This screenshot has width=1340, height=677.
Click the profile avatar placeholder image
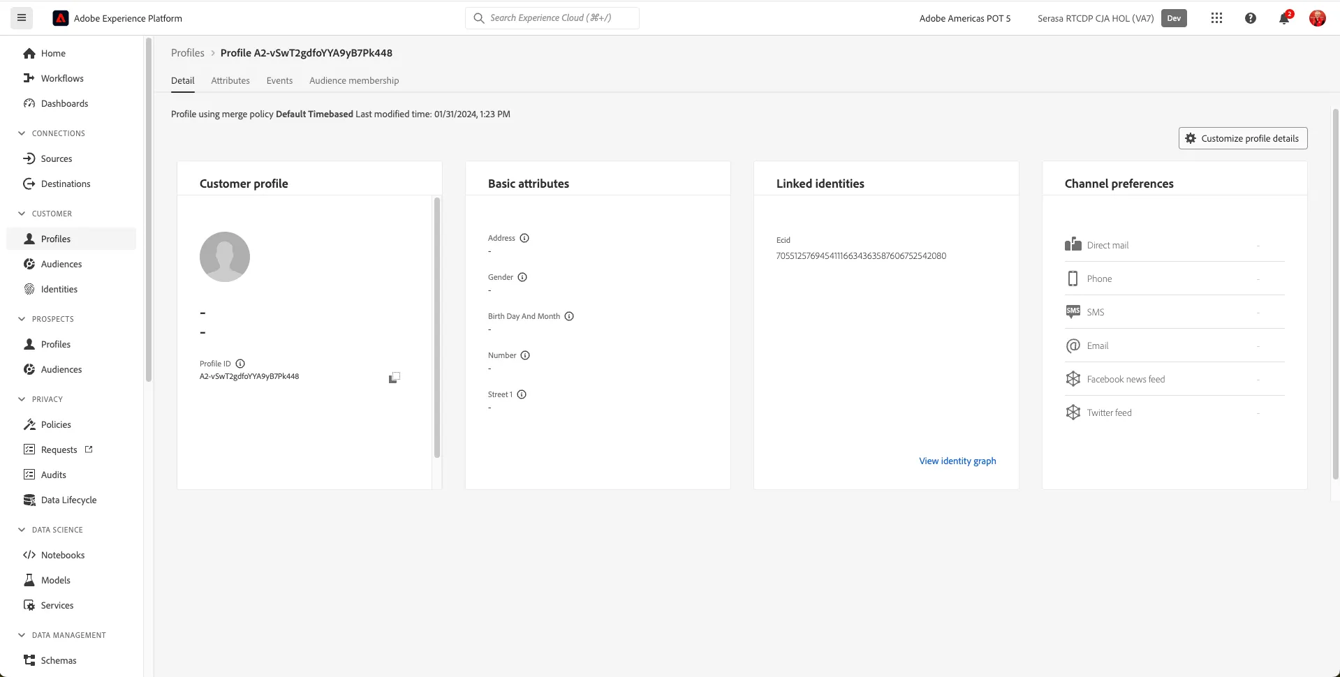click(x=225, y=257)
